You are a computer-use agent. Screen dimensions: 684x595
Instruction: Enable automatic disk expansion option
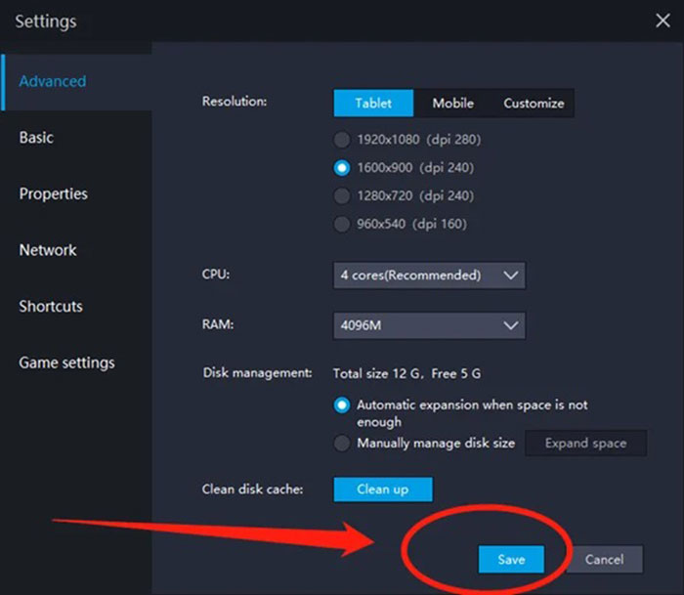[342, 404]
